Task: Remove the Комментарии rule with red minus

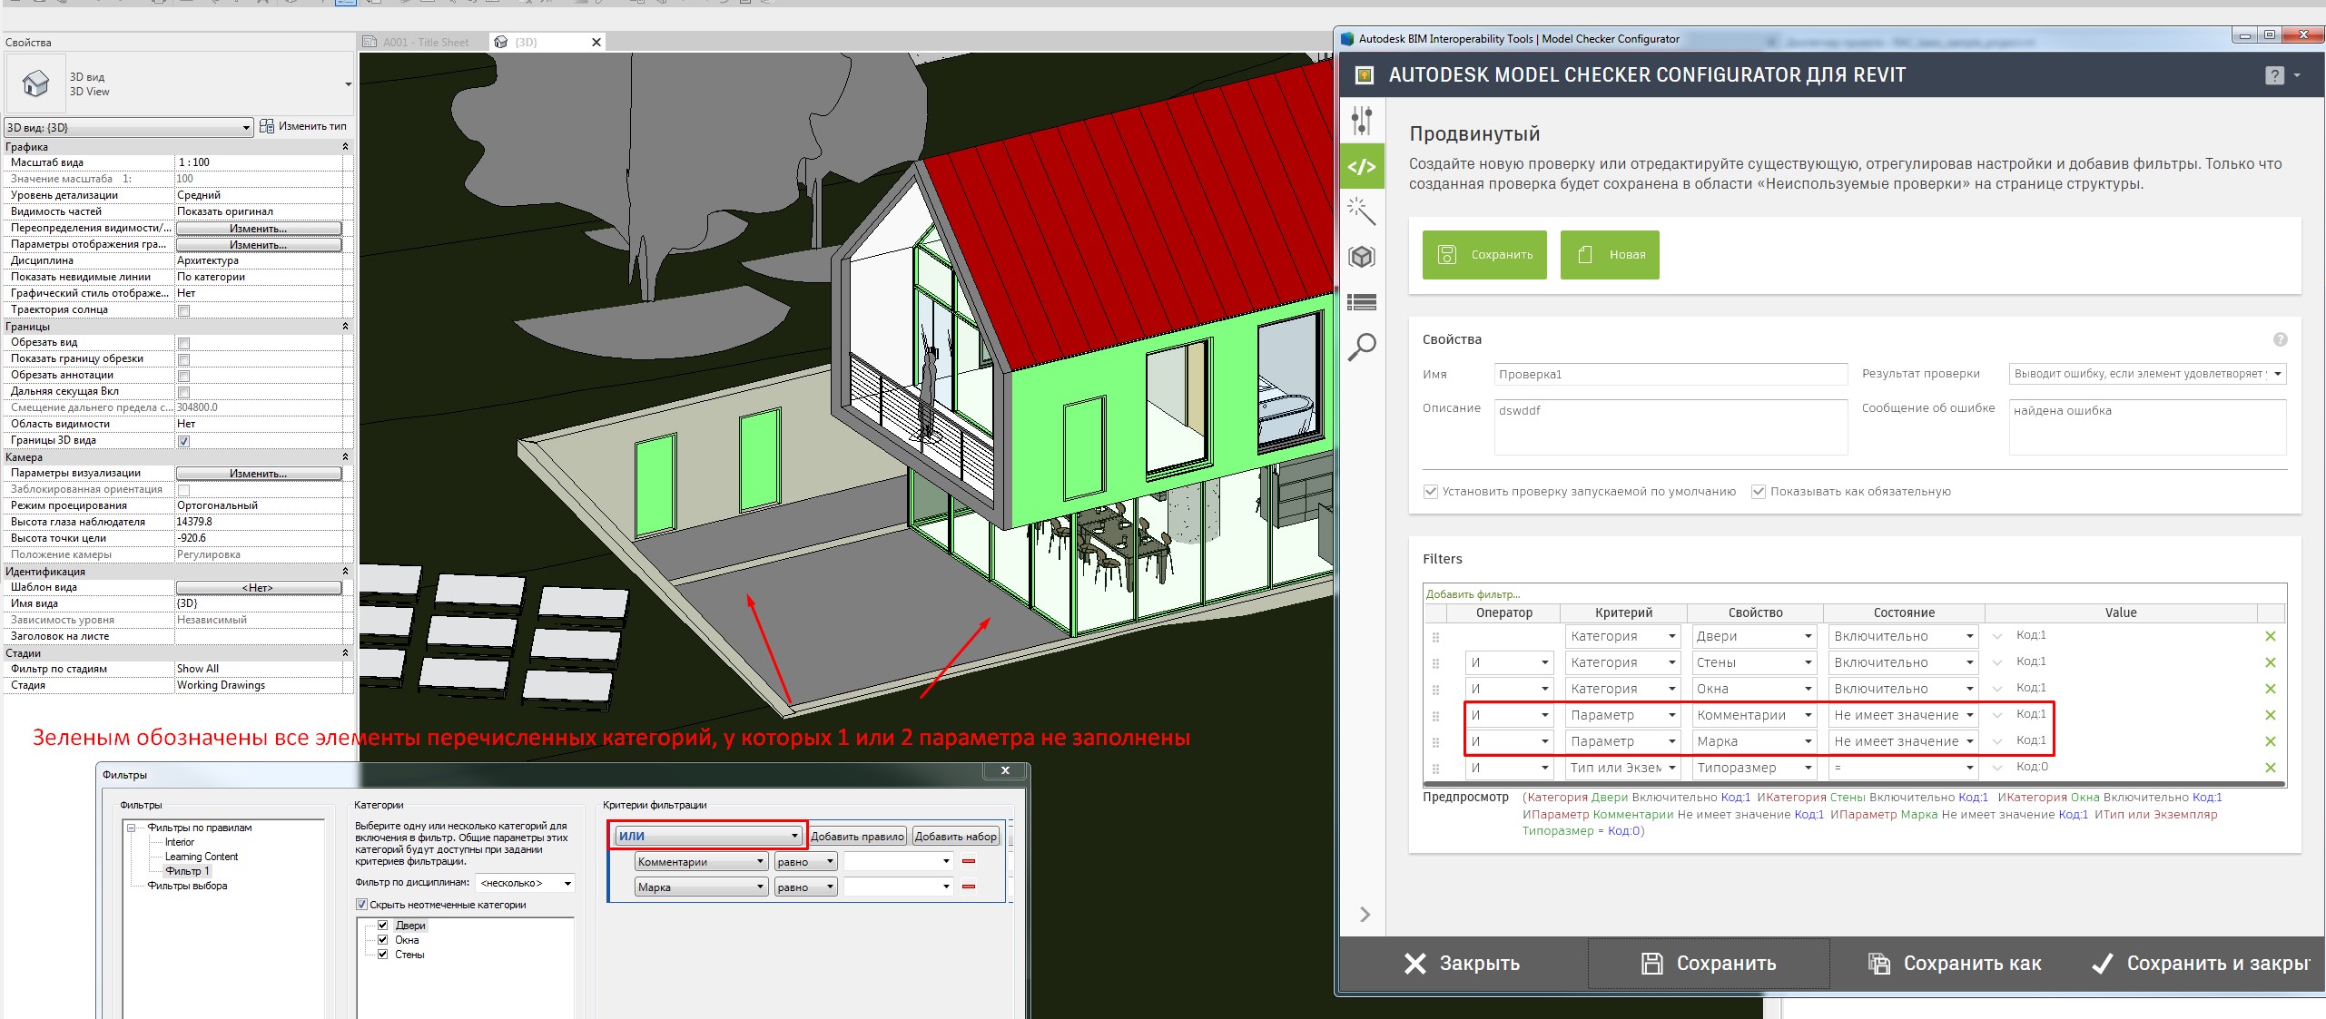Action: coord(969,861)
